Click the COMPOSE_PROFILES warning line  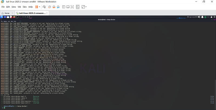35,88
